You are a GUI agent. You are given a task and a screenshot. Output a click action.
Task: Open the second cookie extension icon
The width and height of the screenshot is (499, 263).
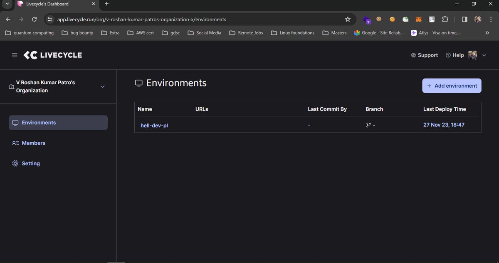coord(392,19)
